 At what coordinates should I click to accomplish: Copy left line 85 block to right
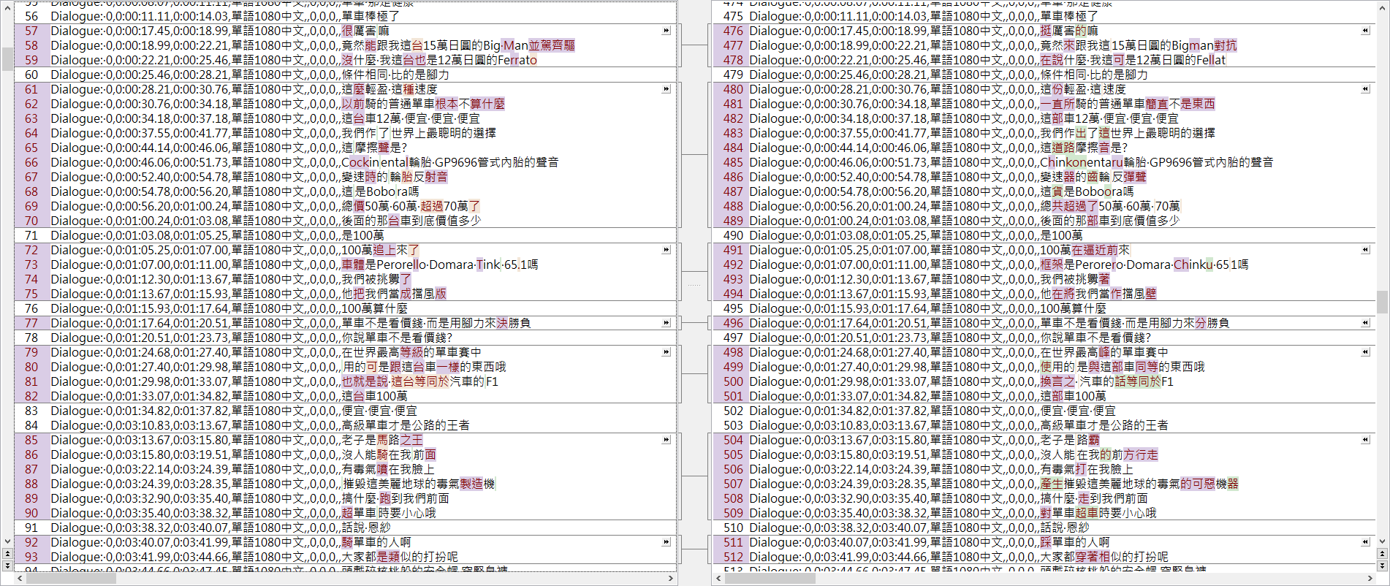tap(666, 440)
